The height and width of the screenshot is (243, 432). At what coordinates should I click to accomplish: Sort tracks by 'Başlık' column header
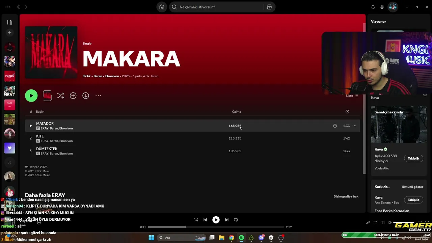(40, 112)
